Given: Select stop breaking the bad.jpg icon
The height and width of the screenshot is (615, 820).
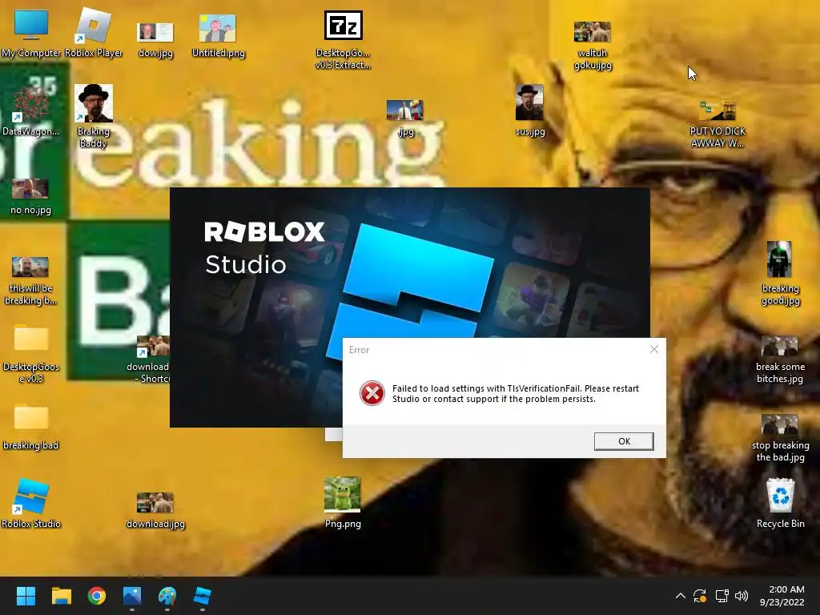Looking at the screenshot, I should click(x=780, y=438).
